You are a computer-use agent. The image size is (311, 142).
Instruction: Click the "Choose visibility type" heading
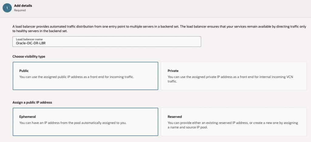click(29, 56)
